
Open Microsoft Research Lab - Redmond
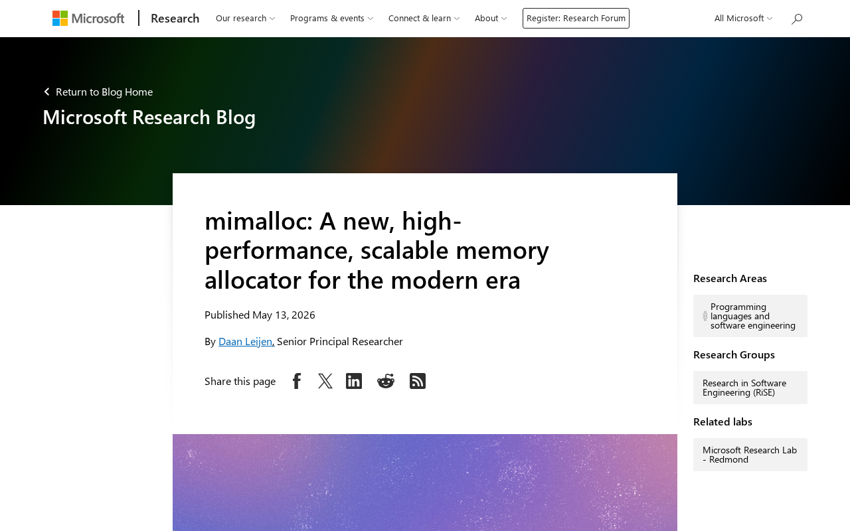coord(750,455)
